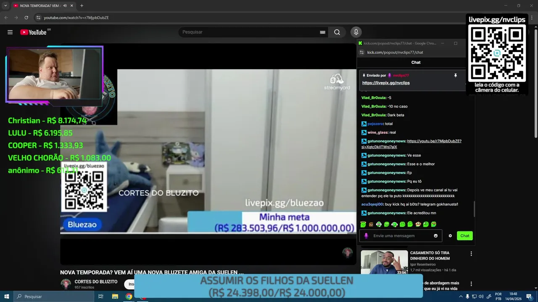Open Igor Resenheiroo channel name
This screenshot has width=538, height=302.
pyautogui.click(x=423, y=265)
